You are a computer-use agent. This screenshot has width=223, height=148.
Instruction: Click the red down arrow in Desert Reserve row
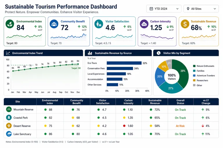(x=203, y=126)
